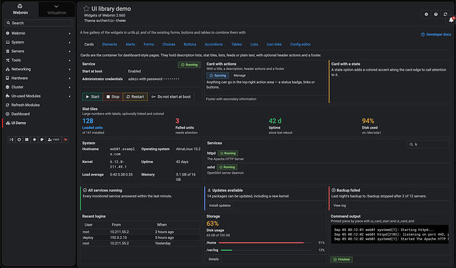Click the Un-used Modules puzzle icon
The height and width of the screenshot is (268, 456).
tap(7, 96)
